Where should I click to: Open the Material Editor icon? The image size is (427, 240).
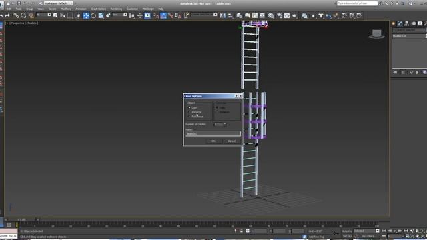pyautogui.click(x=271, y=16)
